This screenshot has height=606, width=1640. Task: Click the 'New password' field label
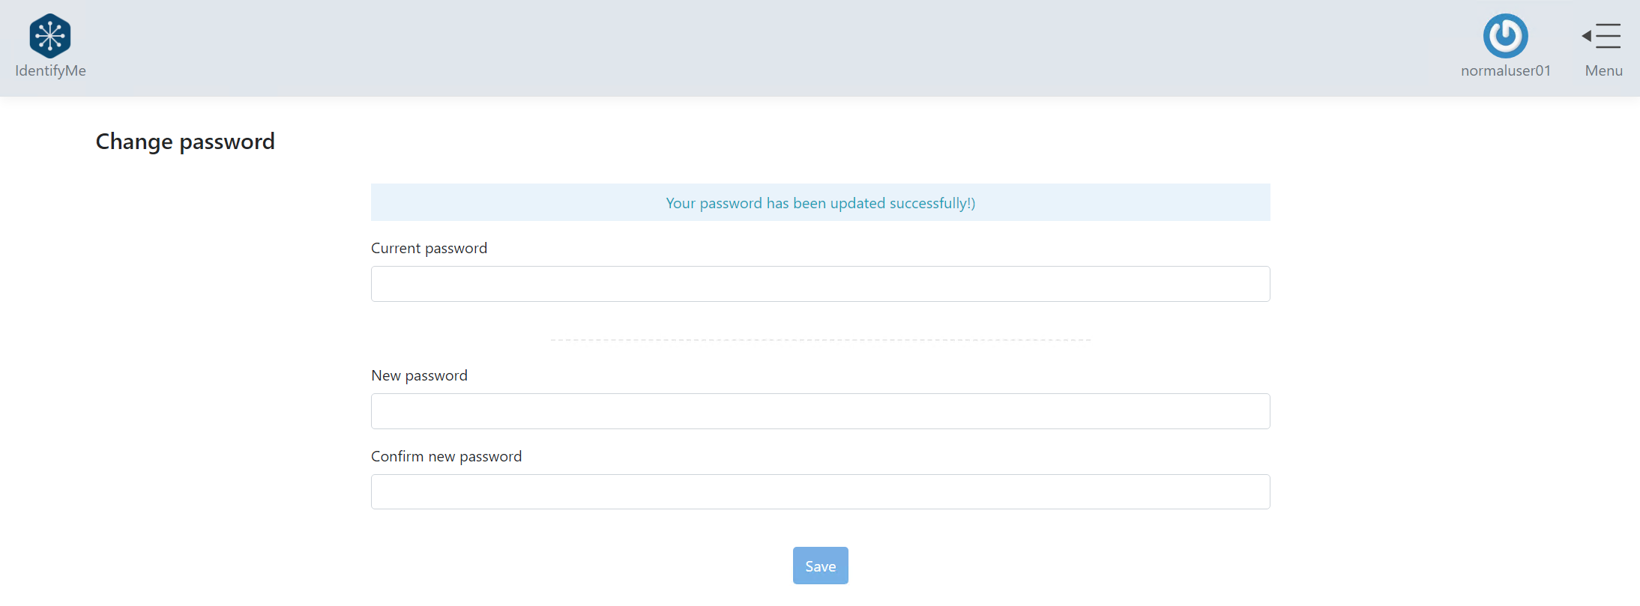tap(419, 375)
